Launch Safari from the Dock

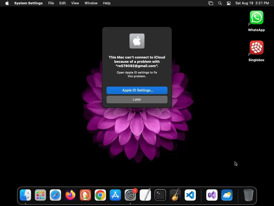tap(55, 195)
